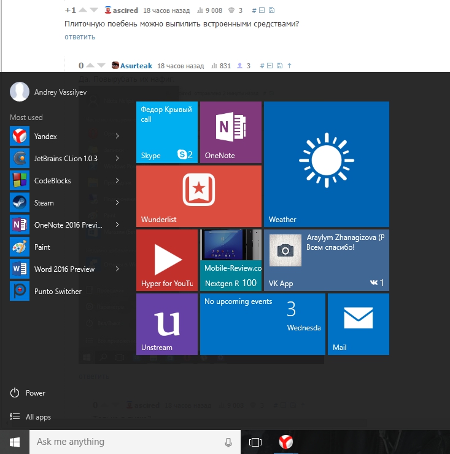Open the Weather live tile
This screenshot has height=454, width=450.
(x=326, y=164)
